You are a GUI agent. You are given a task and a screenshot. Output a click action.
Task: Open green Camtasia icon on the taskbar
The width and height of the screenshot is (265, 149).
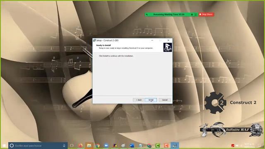tap(157, 145)
